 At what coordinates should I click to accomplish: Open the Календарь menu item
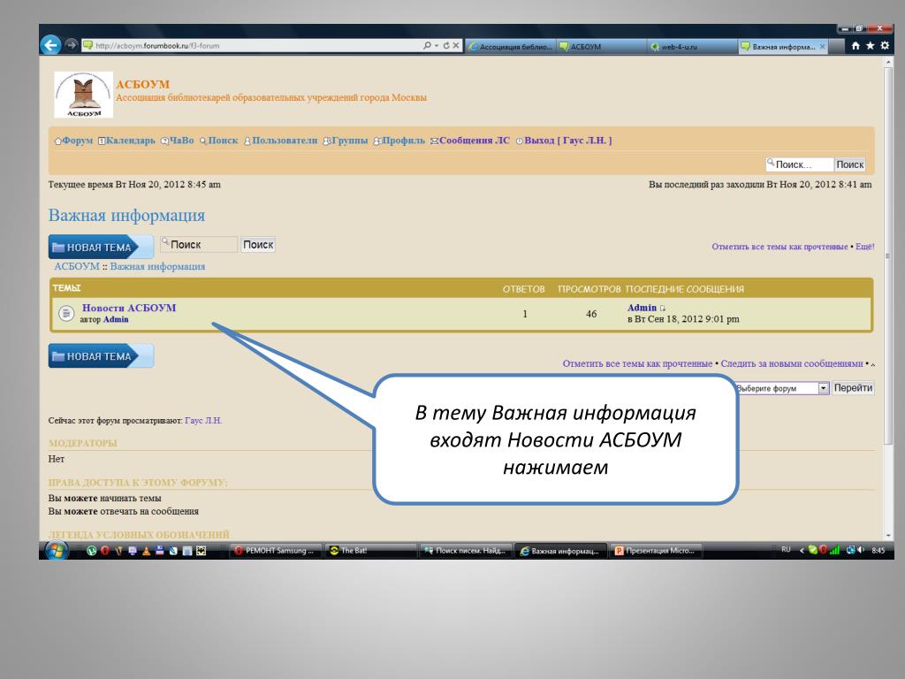(x=126, y=141)
